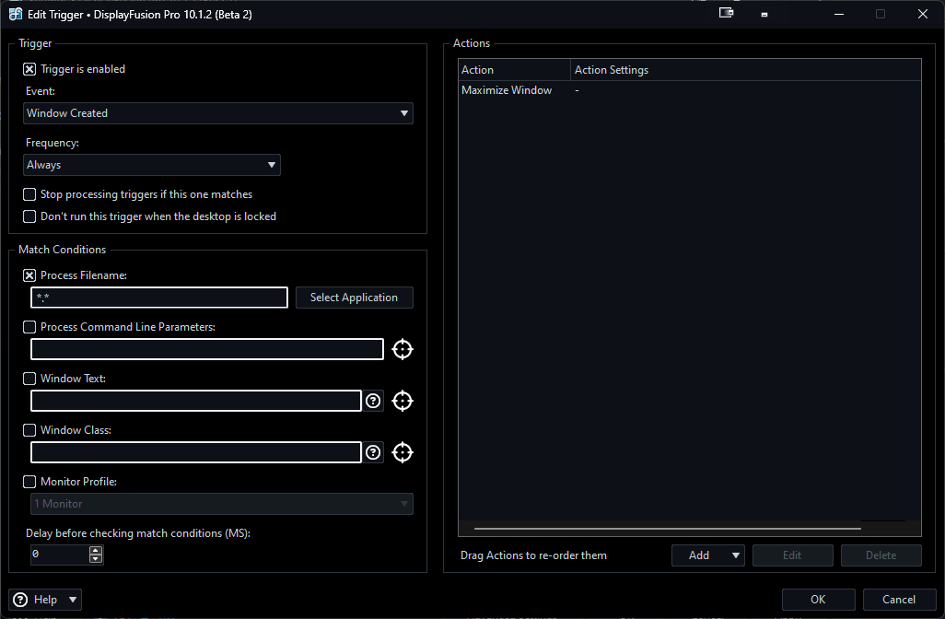Click the DisplayFusion app icon in title bar
The image size is (945, 619).
pyautogui.click(x=16, y=15)
